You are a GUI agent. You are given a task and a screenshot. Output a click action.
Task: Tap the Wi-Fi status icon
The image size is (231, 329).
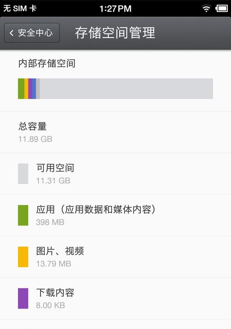point(206,8)
